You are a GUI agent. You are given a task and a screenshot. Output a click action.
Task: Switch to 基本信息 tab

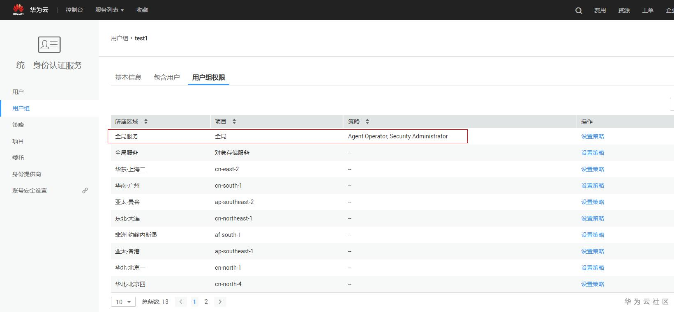[x=128, y=77]
